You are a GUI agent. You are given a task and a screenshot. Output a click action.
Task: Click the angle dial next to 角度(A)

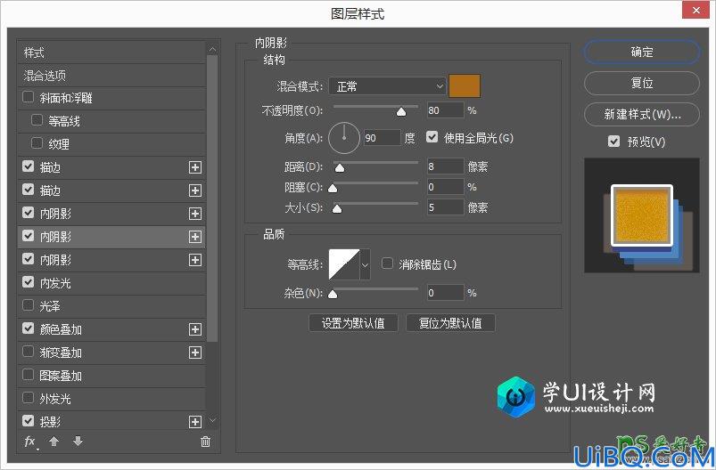(344, 138)
